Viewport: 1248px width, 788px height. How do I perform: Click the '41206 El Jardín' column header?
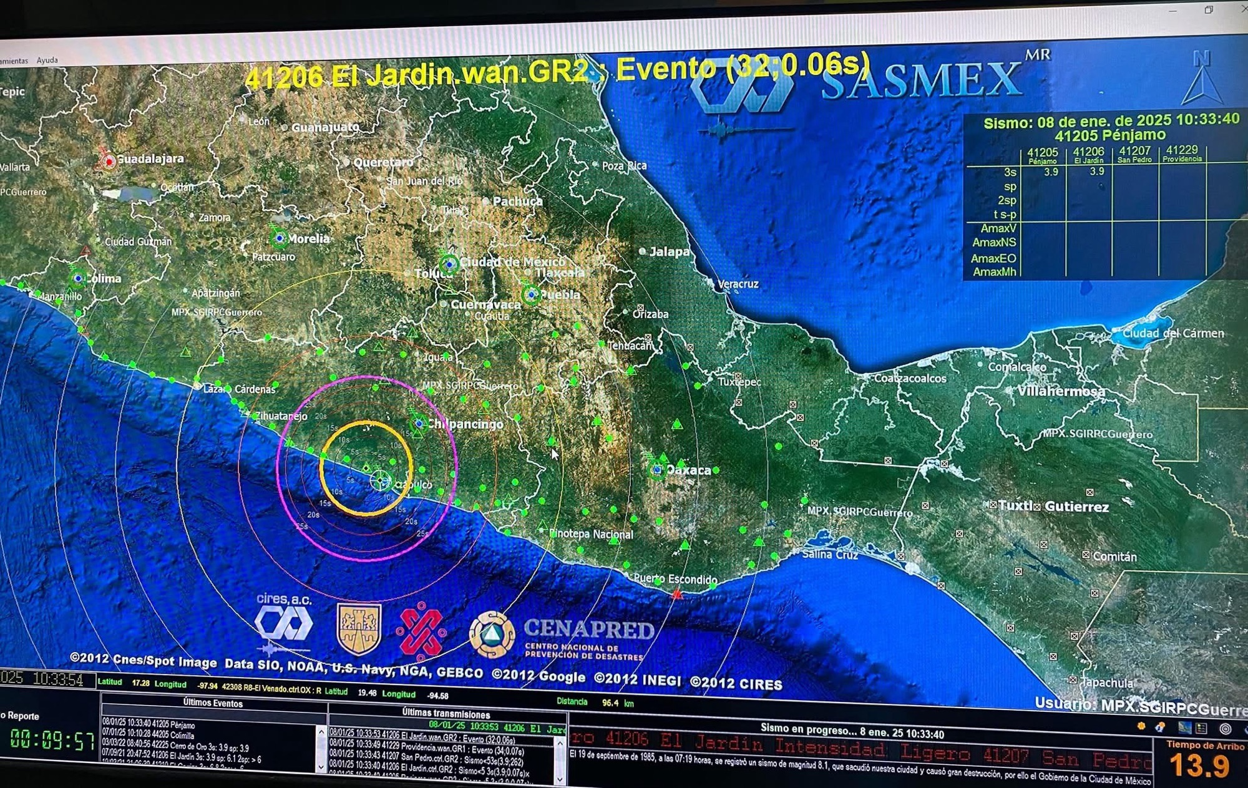(x=1089, y=155)
